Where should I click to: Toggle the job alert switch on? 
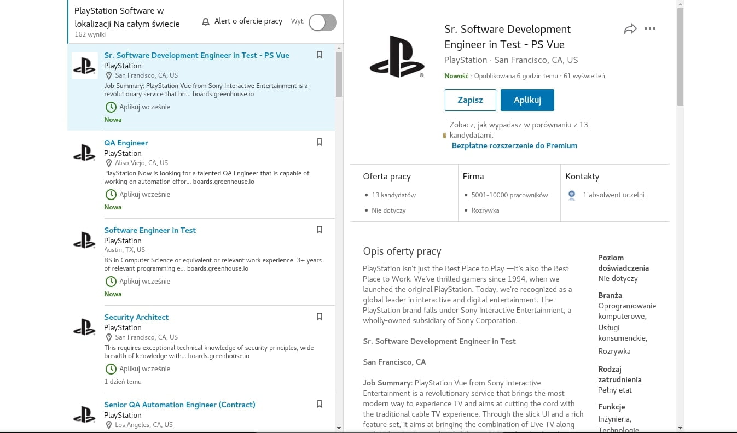[322, 22]
